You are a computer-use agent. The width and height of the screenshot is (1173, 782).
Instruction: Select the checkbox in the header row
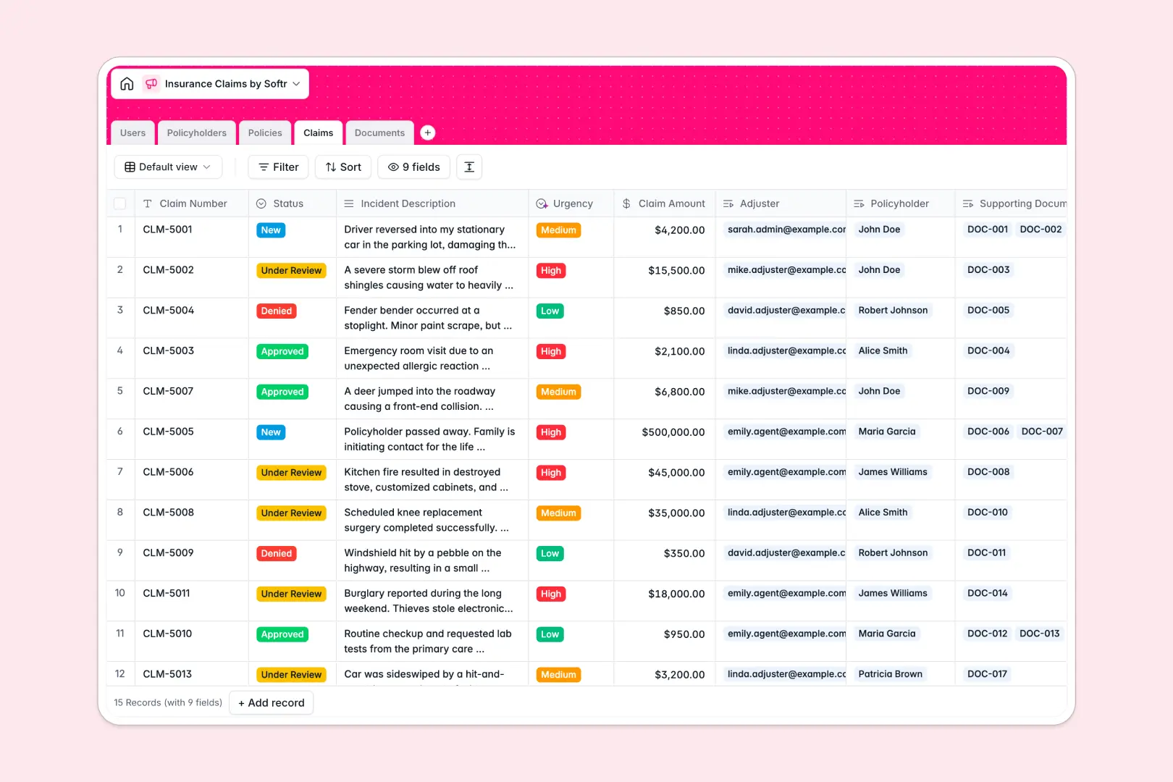tap(120, 203)
